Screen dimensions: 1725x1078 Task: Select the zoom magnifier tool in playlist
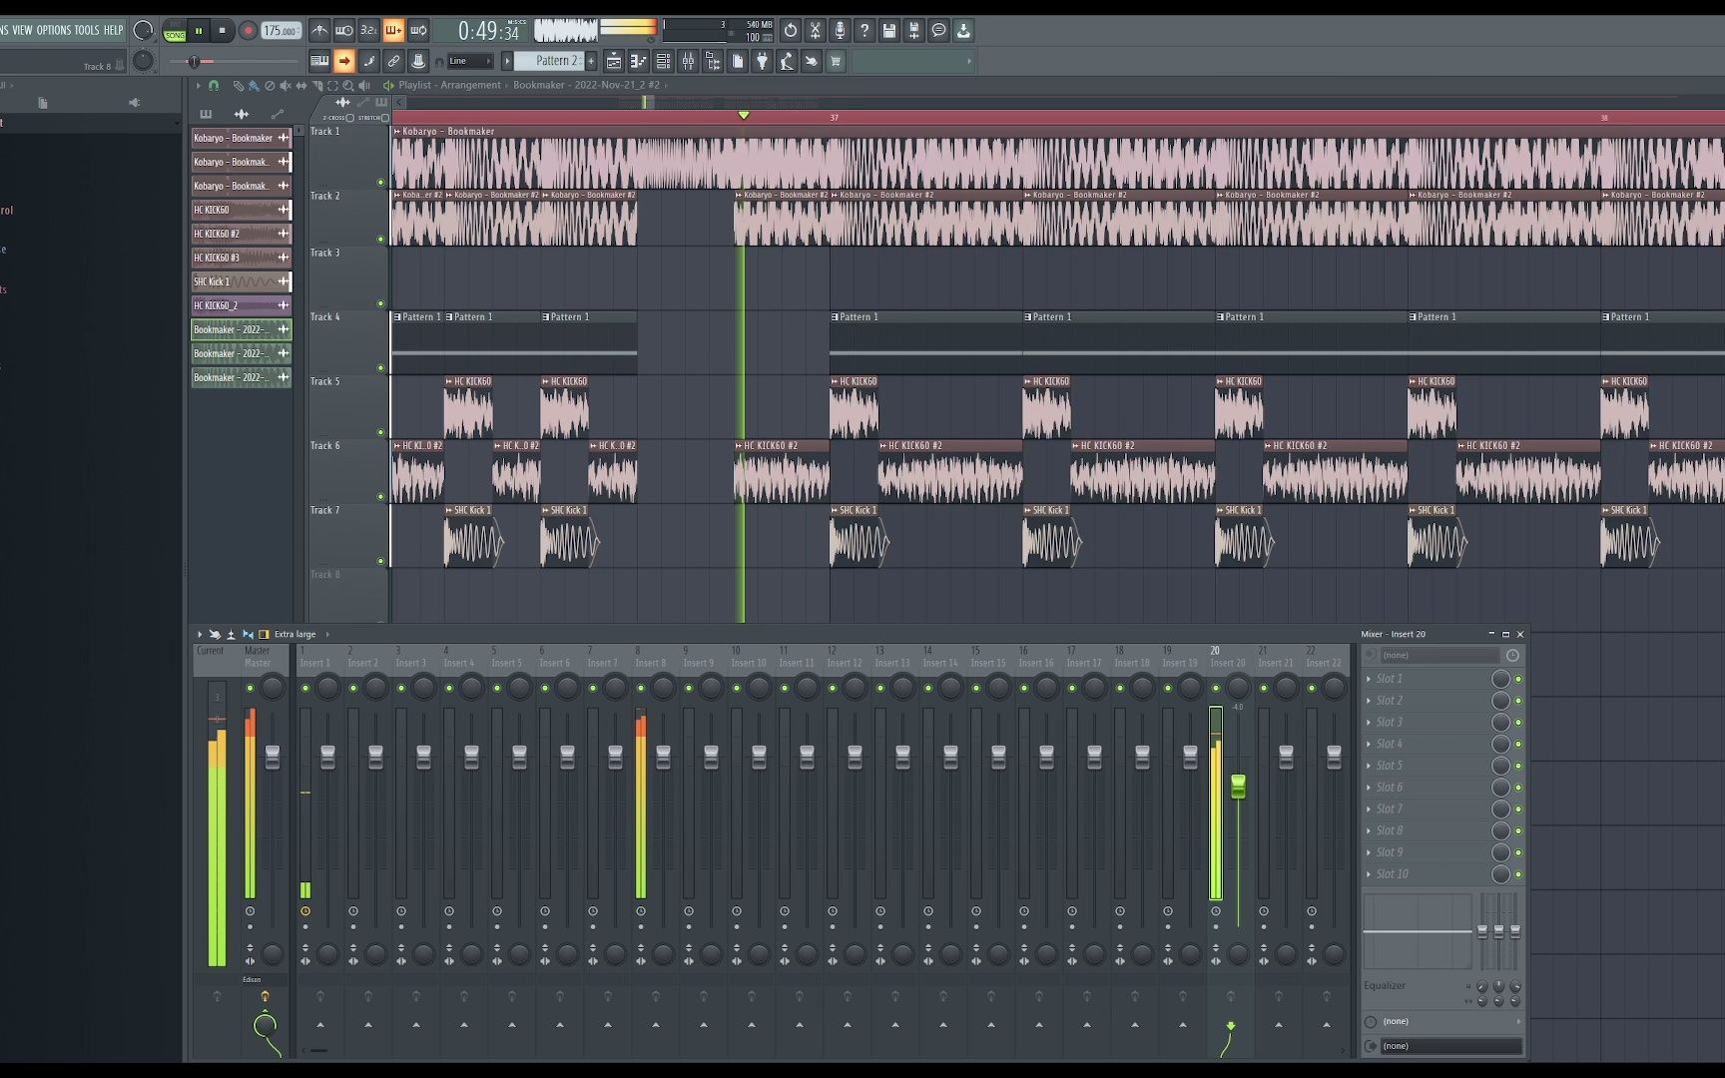pyautogui.click(x=348, y=86)
